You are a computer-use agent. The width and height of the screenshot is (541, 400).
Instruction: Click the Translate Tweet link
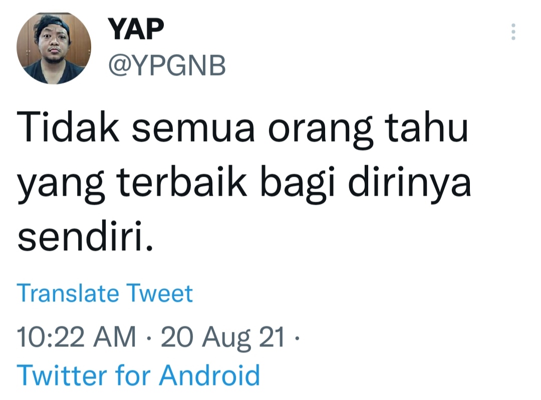(x=105, y=293)
